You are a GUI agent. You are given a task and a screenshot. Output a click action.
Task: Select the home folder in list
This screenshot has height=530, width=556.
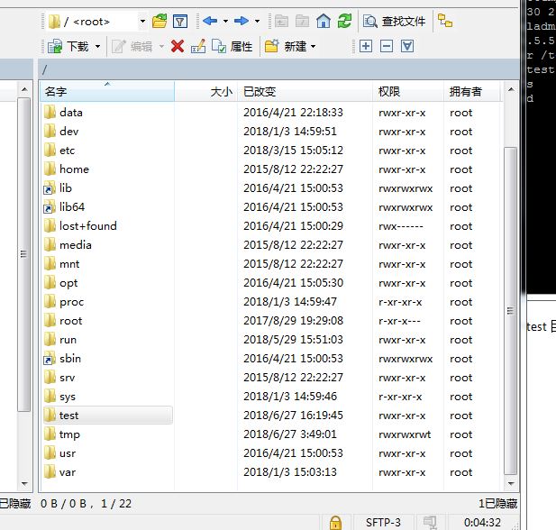pos(74,169)
